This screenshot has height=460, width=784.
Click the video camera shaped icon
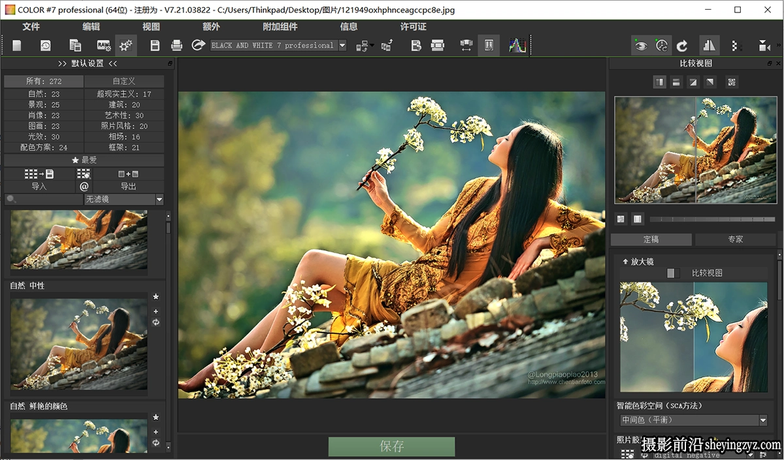(764, 45)
